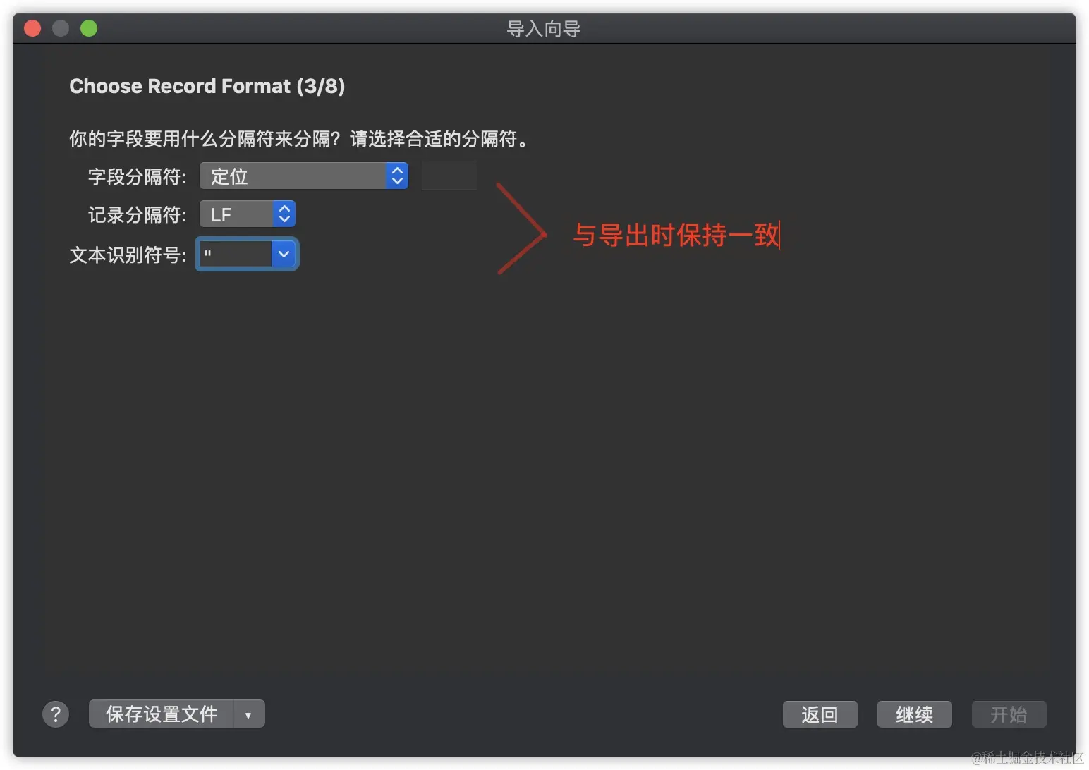Click the greyed-out 开始 button

point(1009,714)
